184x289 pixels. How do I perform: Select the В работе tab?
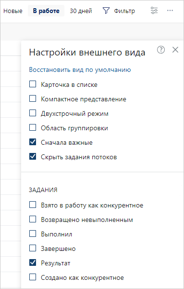tap(46, 11)
